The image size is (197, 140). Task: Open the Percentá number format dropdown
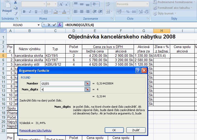pos(147,4)
